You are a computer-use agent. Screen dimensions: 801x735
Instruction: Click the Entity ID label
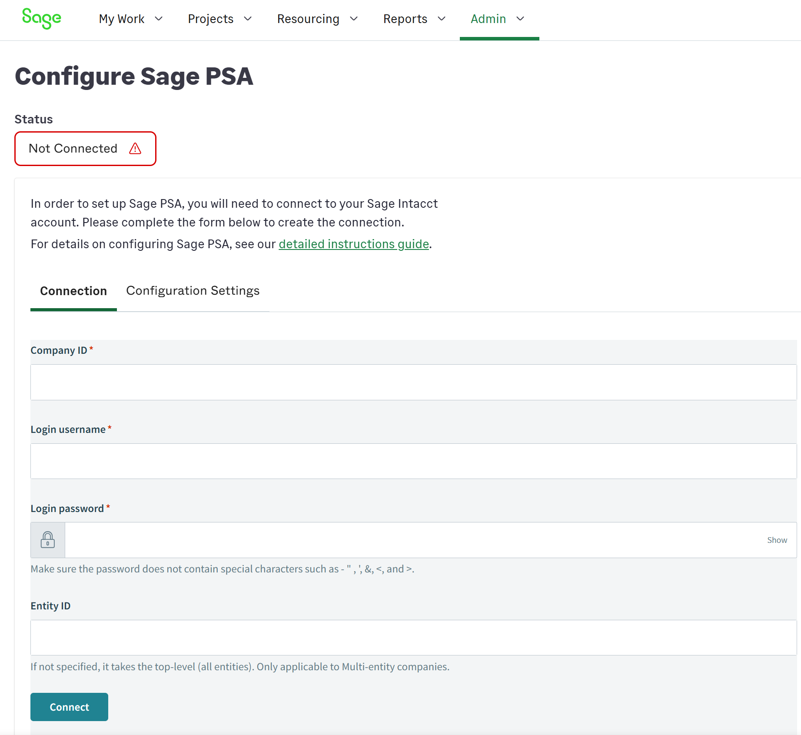(50, 606)
